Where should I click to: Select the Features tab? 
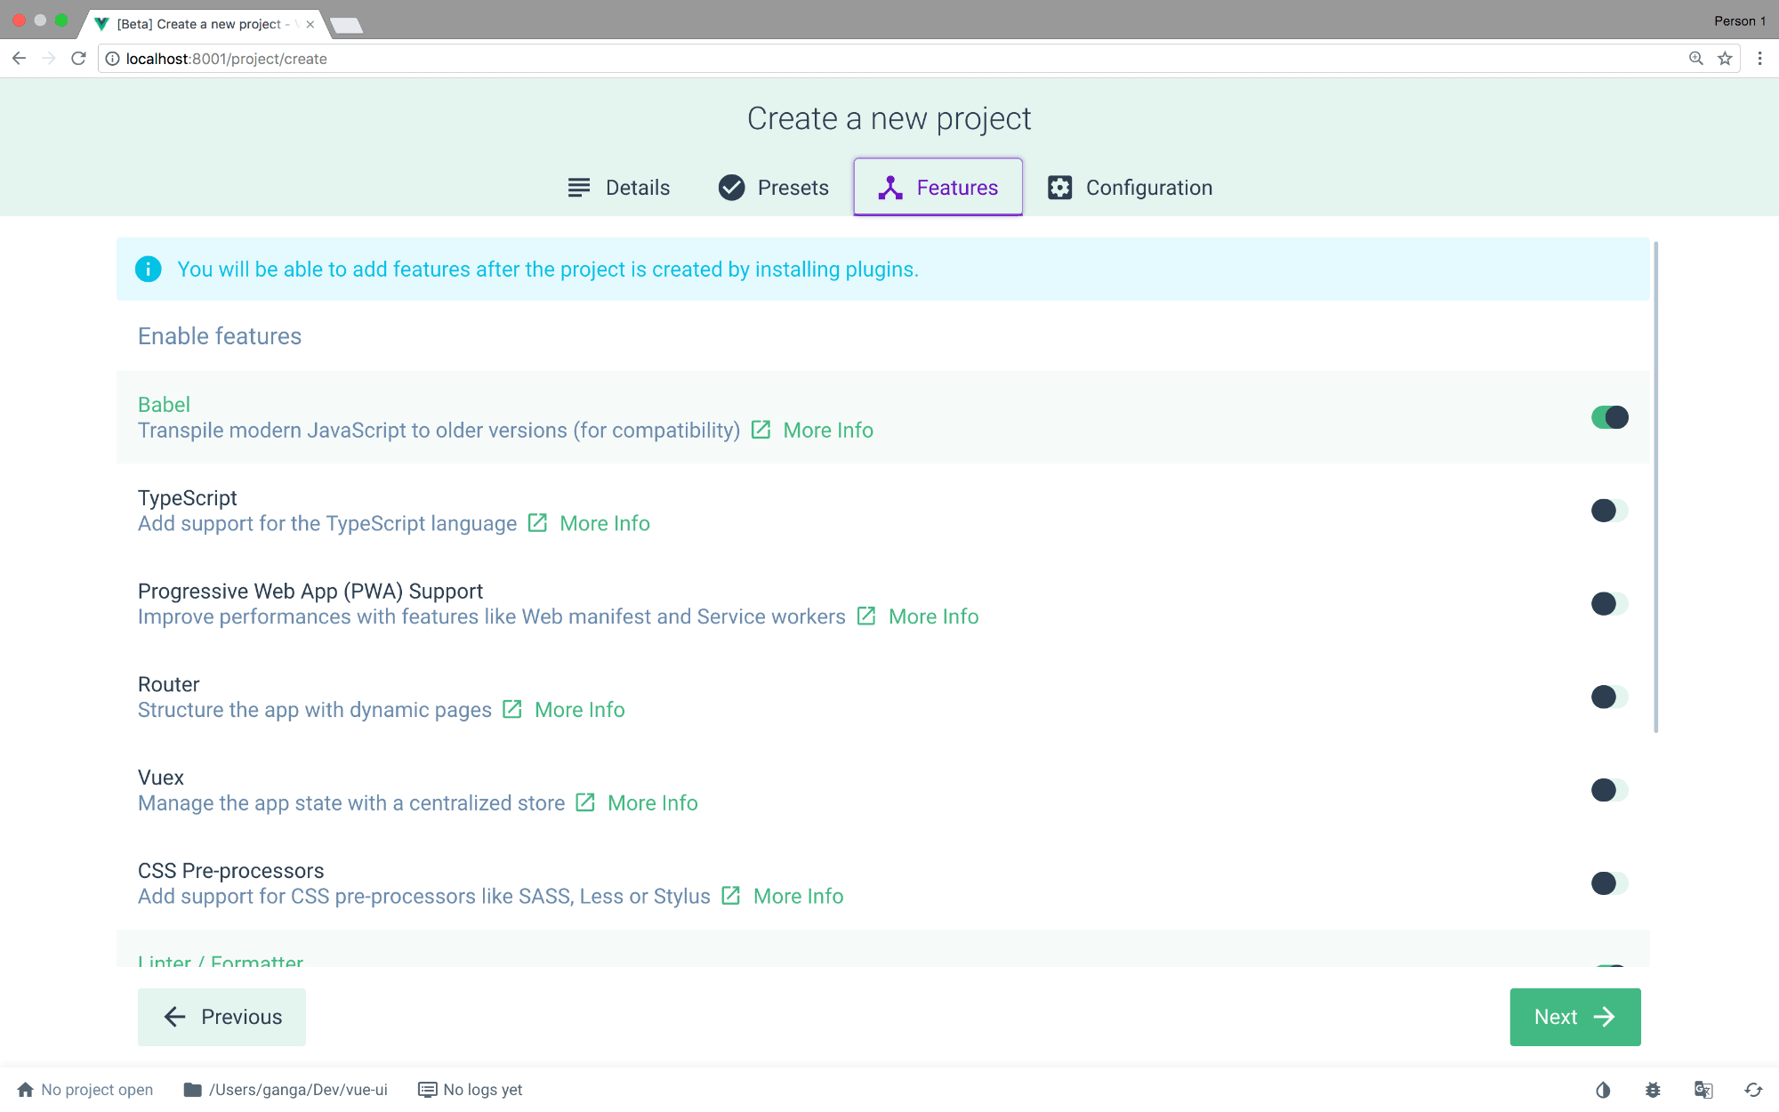[x=938, y=188]
